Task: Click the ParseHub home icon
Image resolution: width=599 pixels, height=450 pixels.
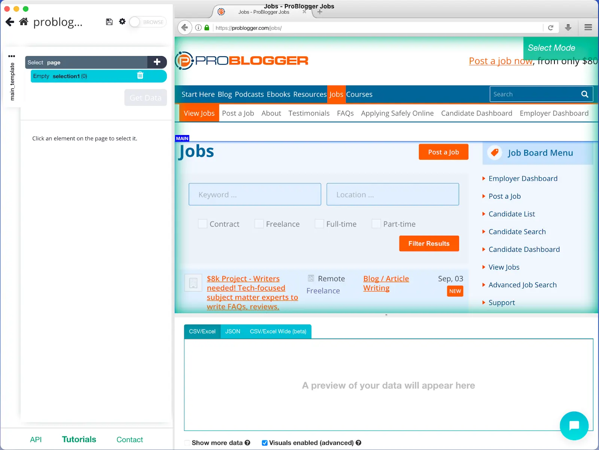Action: (23, 21)
